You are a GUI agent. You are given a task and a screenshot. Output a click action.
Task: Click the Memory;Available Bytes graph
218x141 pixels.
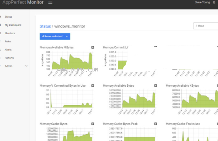tap(139, 99)
